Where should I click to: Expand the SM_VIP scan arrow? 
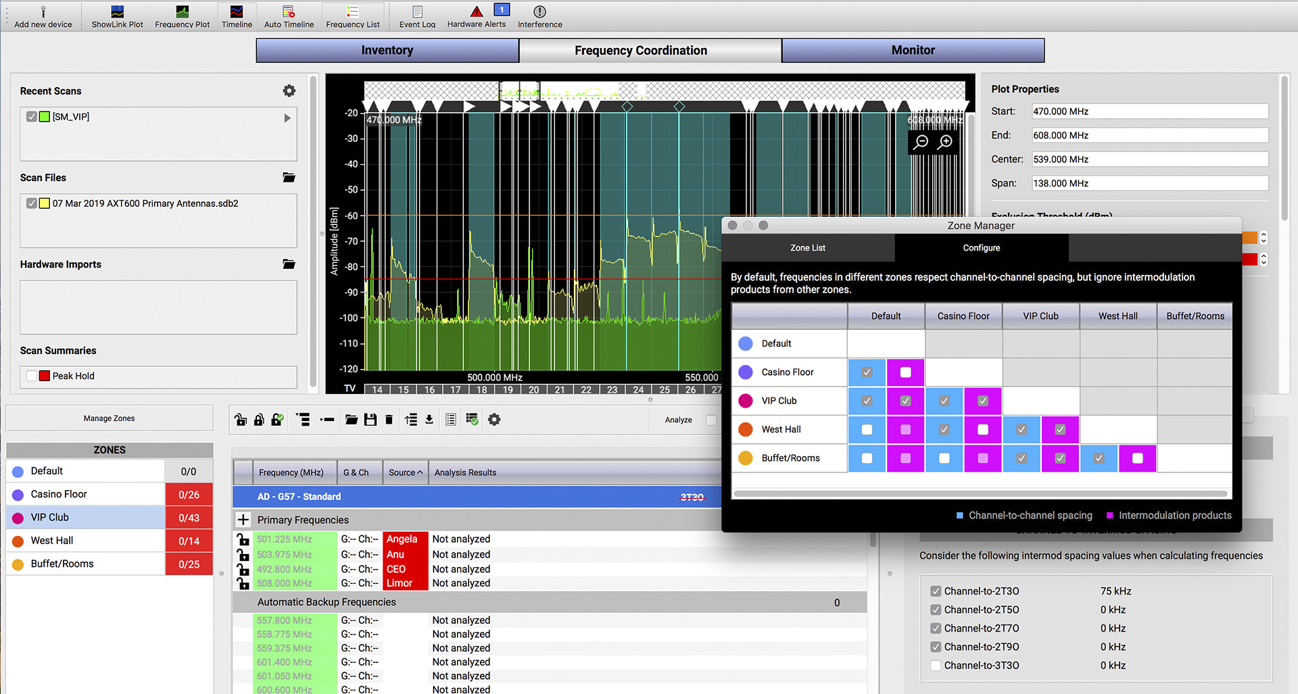[x=287, y=118]
